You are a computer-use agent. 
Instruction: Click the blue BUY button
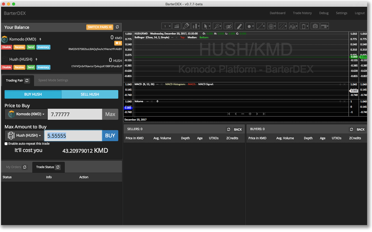(110, 135)
